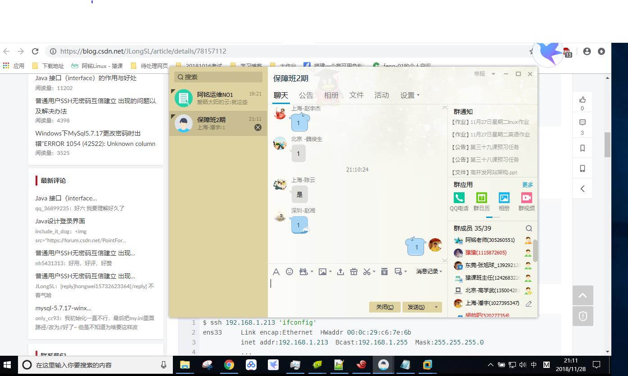Click the browser address bar URL
Screen dimensions: 628x376
point(143,51)
